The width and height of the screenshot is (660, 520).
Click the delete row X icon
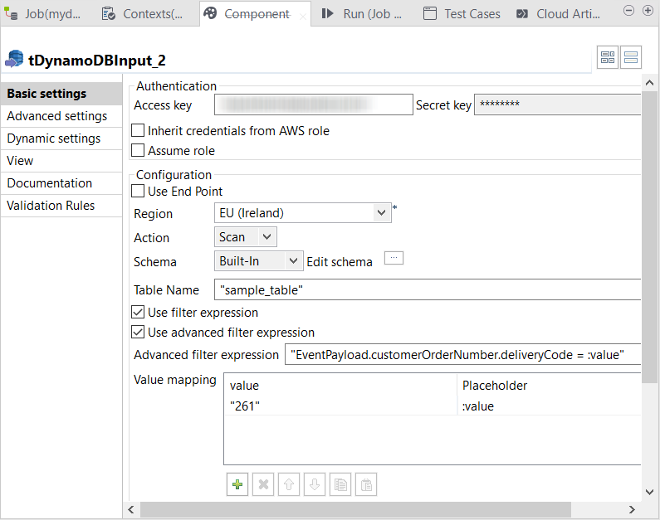pos(263,484)
